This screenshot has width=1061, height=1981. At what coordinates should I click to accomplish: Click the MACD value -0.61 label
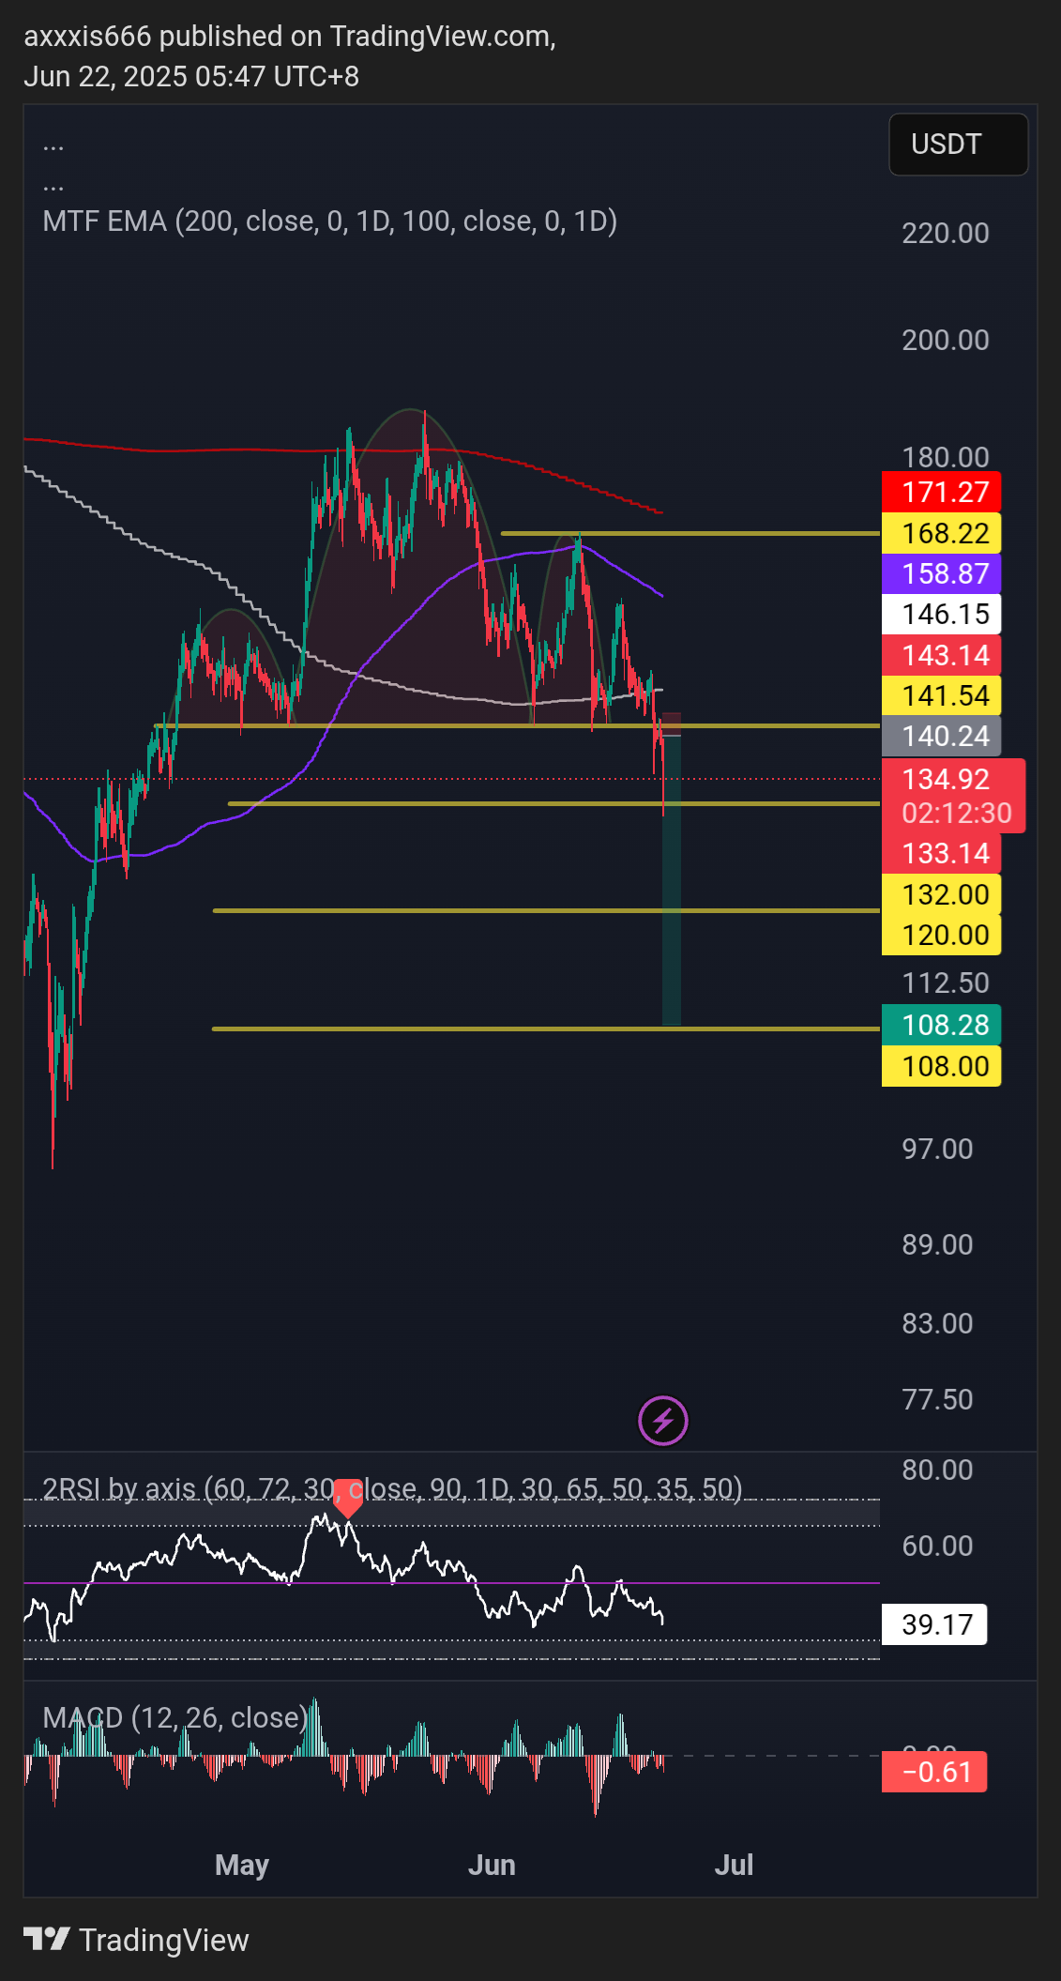[934, 1772]
